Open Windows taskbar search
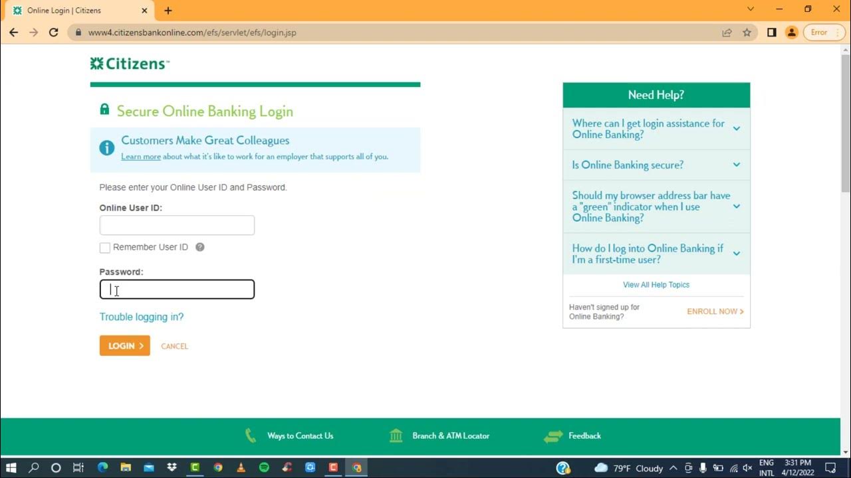 (x=34, y=467)
